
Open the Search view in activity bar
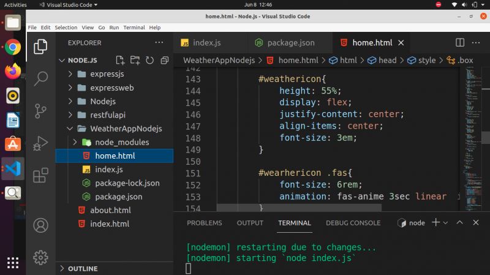pos(40,78)
